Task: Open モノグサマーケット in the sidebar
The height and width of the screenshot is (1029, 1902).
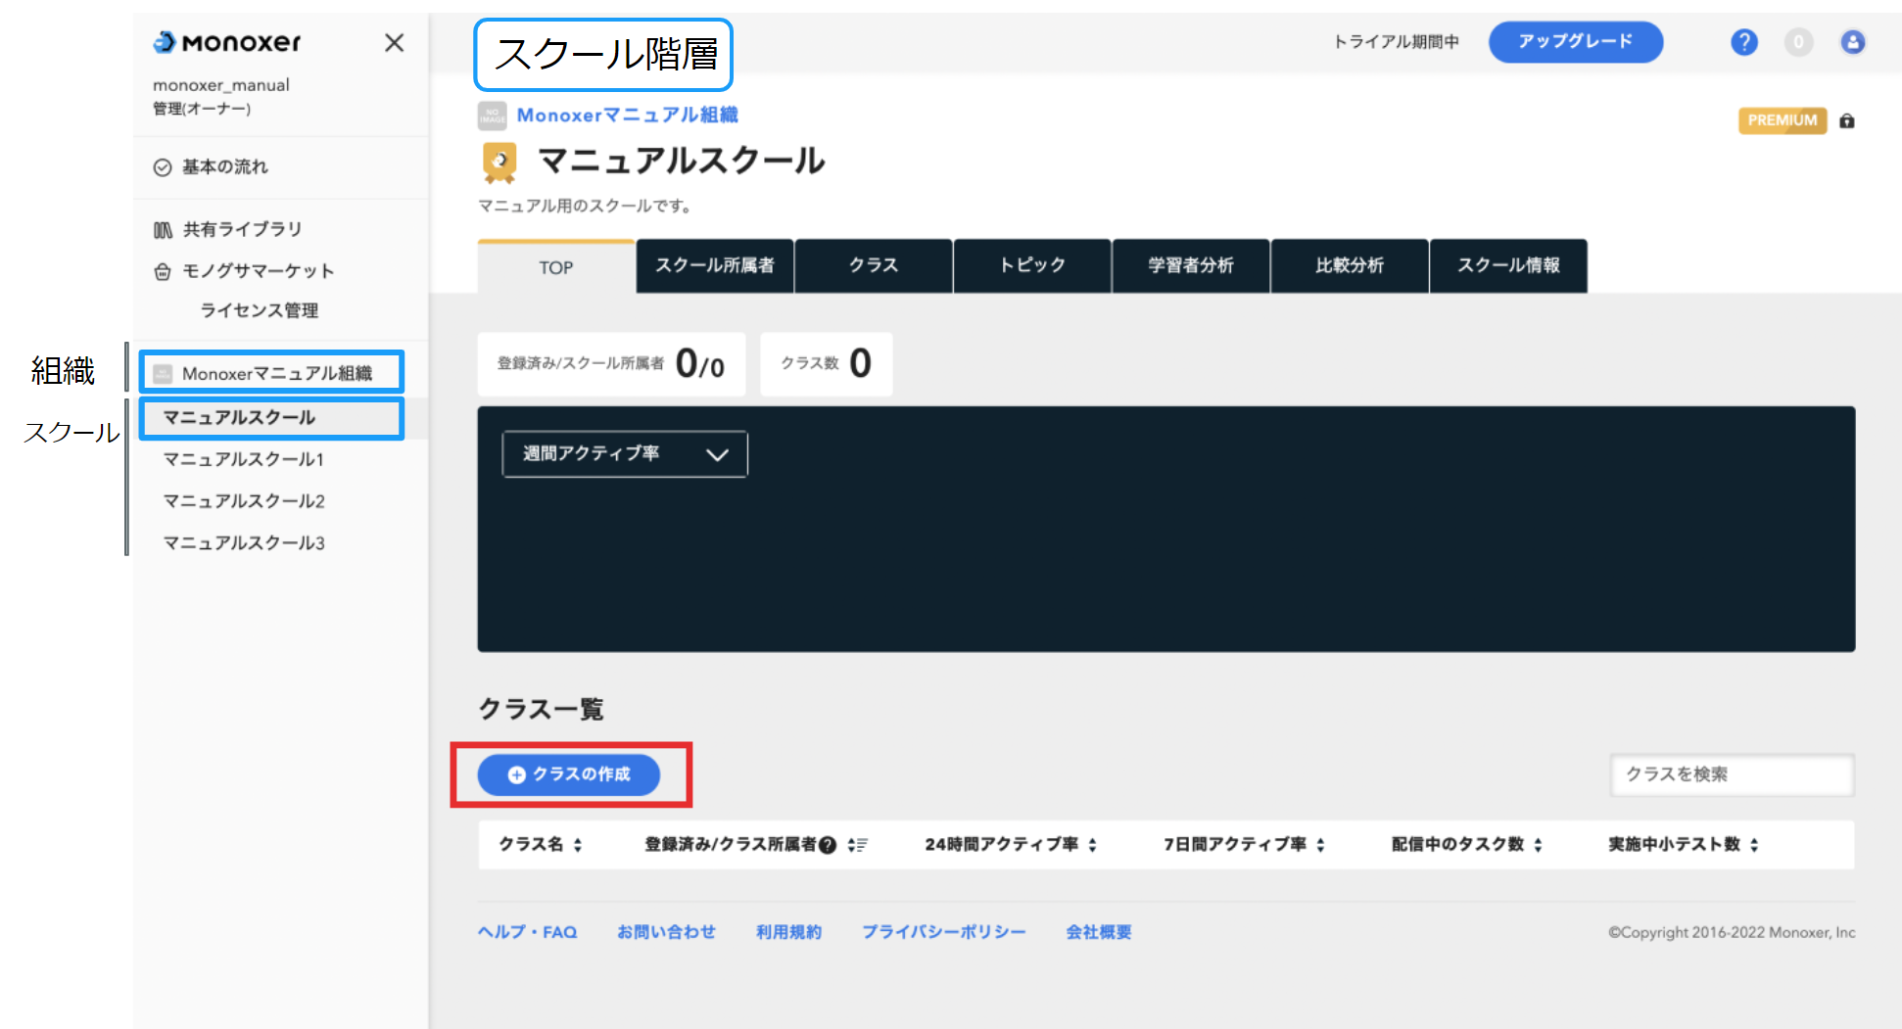Action: click(259, 271)
